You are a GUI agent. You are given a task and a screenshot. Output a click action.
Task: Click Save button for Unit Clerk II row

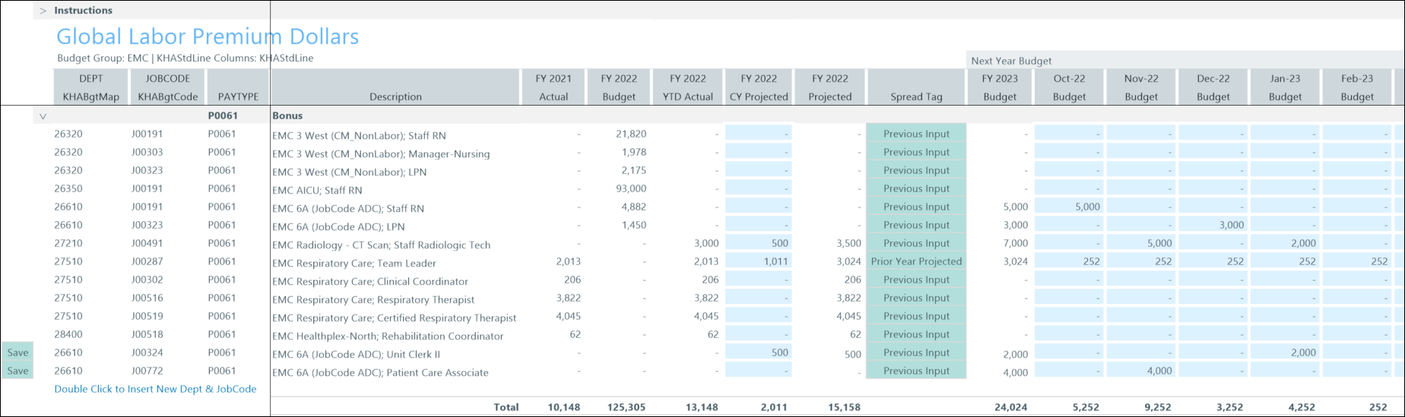point(17,352)
